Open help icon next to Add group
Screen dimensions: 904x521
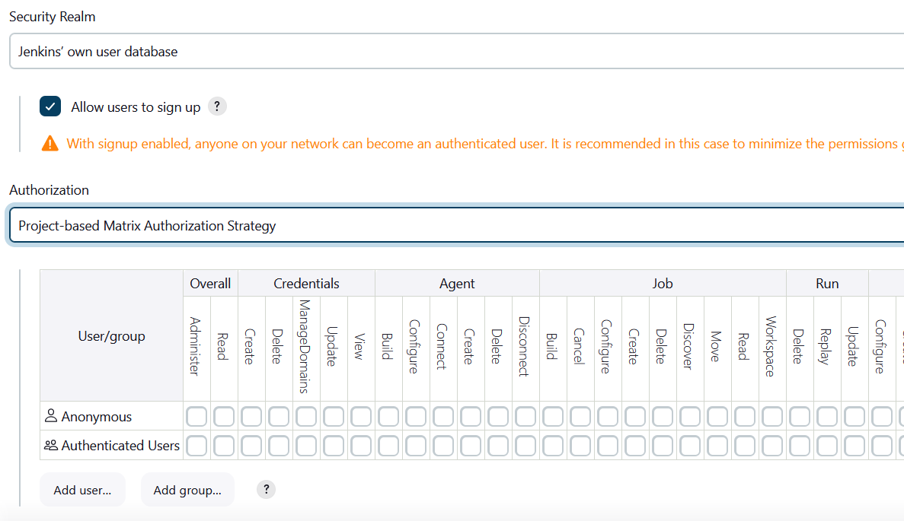pos(266,489)
